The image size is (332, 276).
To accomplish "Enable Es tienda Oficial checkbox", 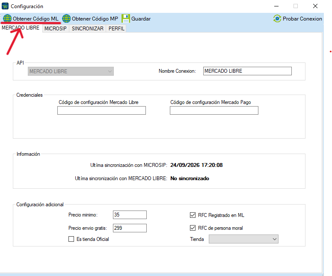I will click(71, 239).
